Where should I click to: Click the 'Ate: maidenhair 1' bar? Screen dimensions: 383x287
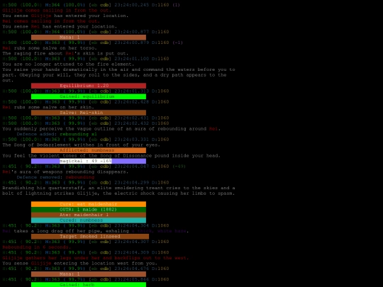point(89,215)
